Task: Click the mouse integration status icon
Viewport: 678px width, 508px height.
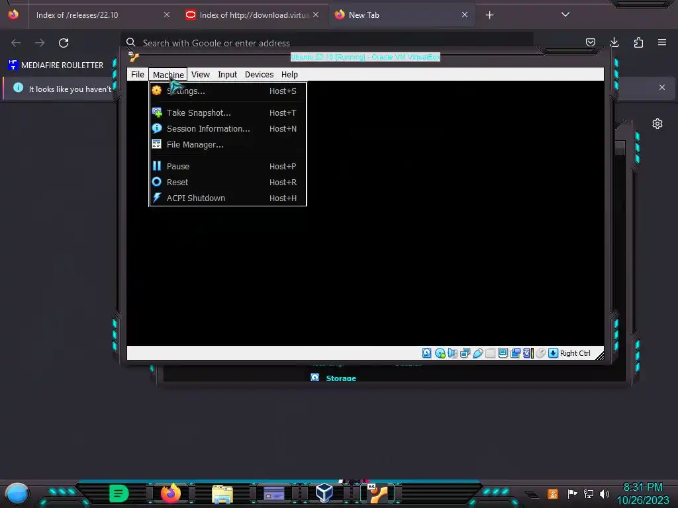Action: (540, 353)
